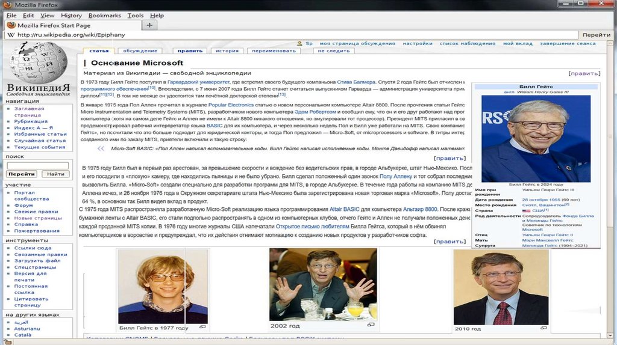Open the Заглавная страница sidebar link
617x345 pixels.
pyautogui.click(x=29, y=112)
